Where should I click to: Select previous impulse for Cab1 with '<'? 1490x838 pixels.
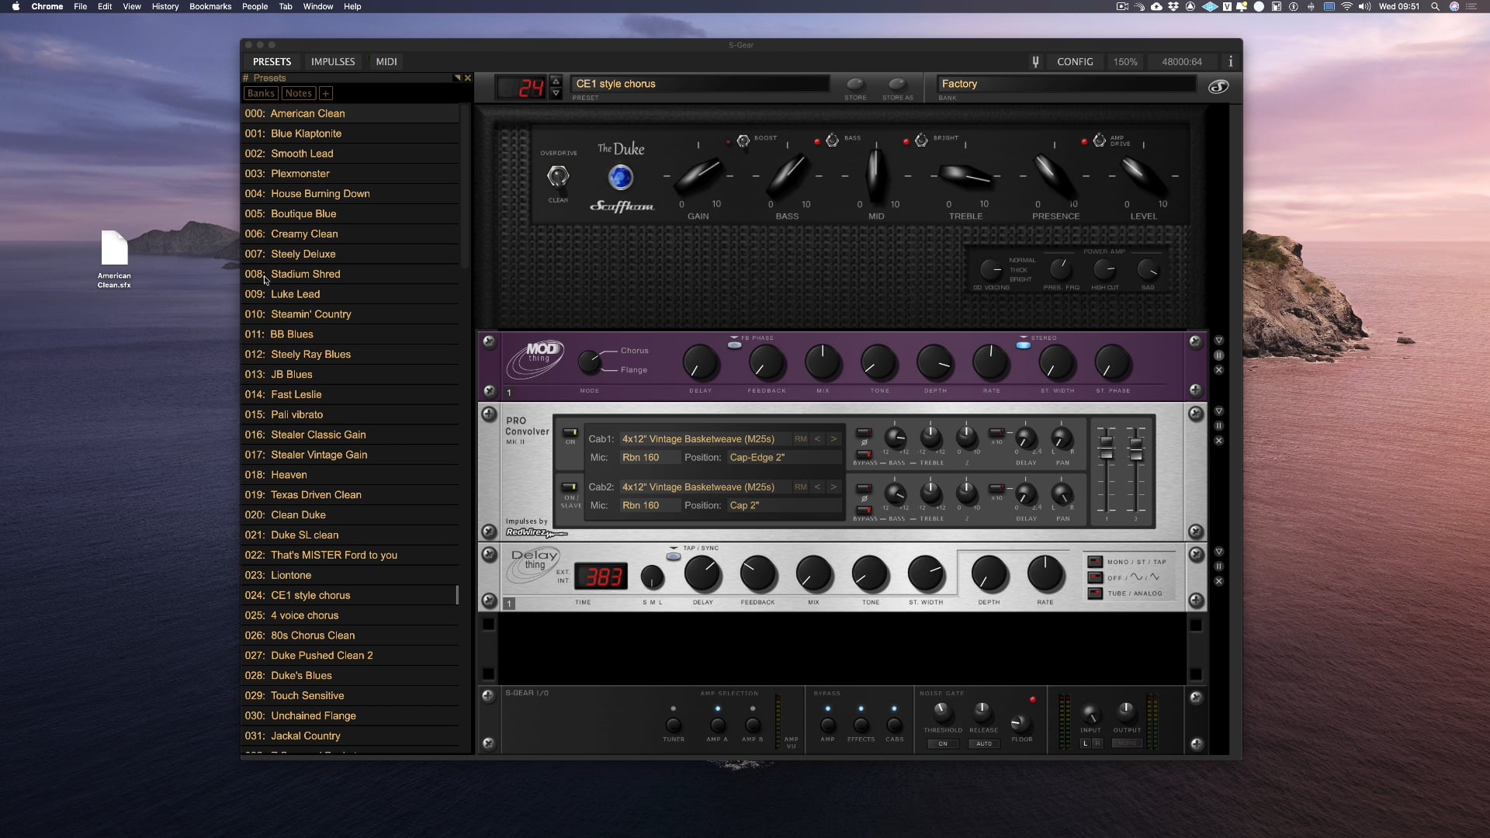coord(817,439)
